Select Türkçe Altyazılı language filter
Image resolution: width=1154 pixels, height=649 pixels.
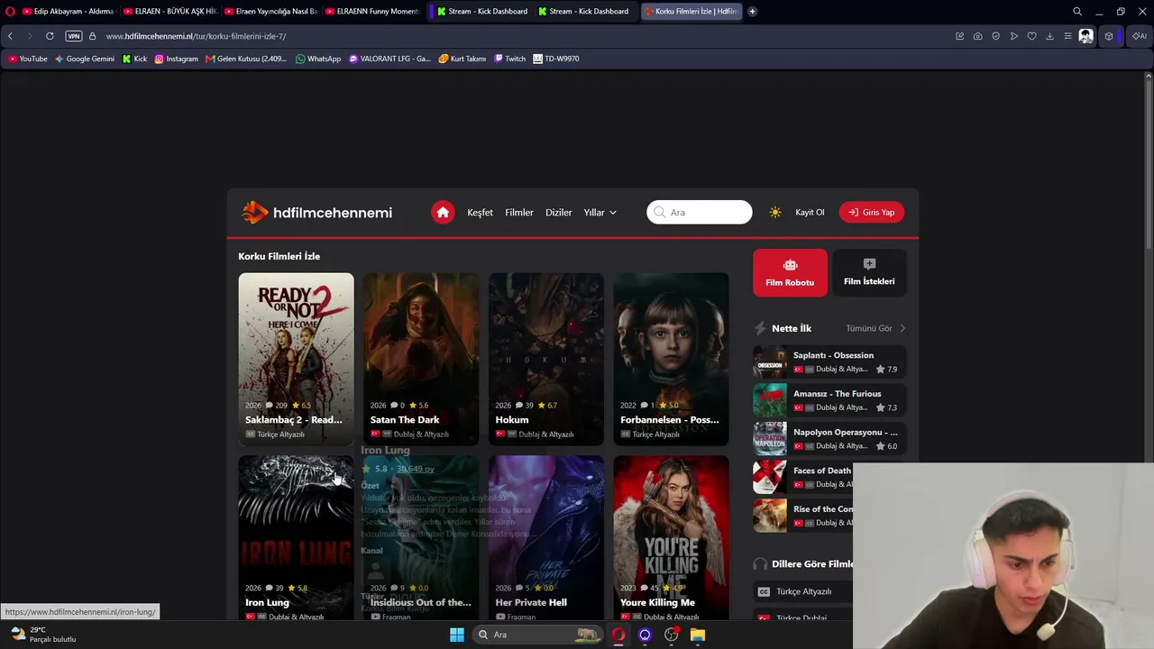click(x=802, y=591)
